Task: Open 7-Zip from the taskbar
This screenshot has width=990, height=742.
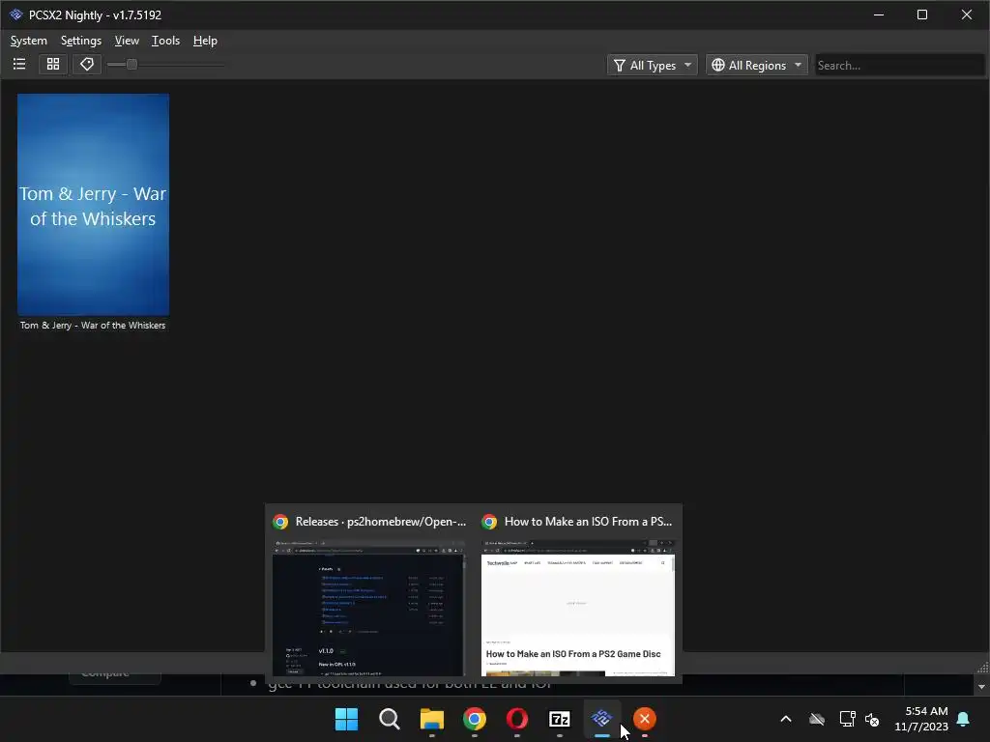Action: pyautogui.click(x=560, y=719)
